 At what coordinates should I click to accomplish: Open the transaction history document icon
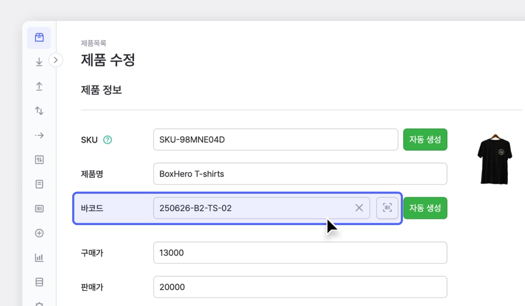(39, 184)
